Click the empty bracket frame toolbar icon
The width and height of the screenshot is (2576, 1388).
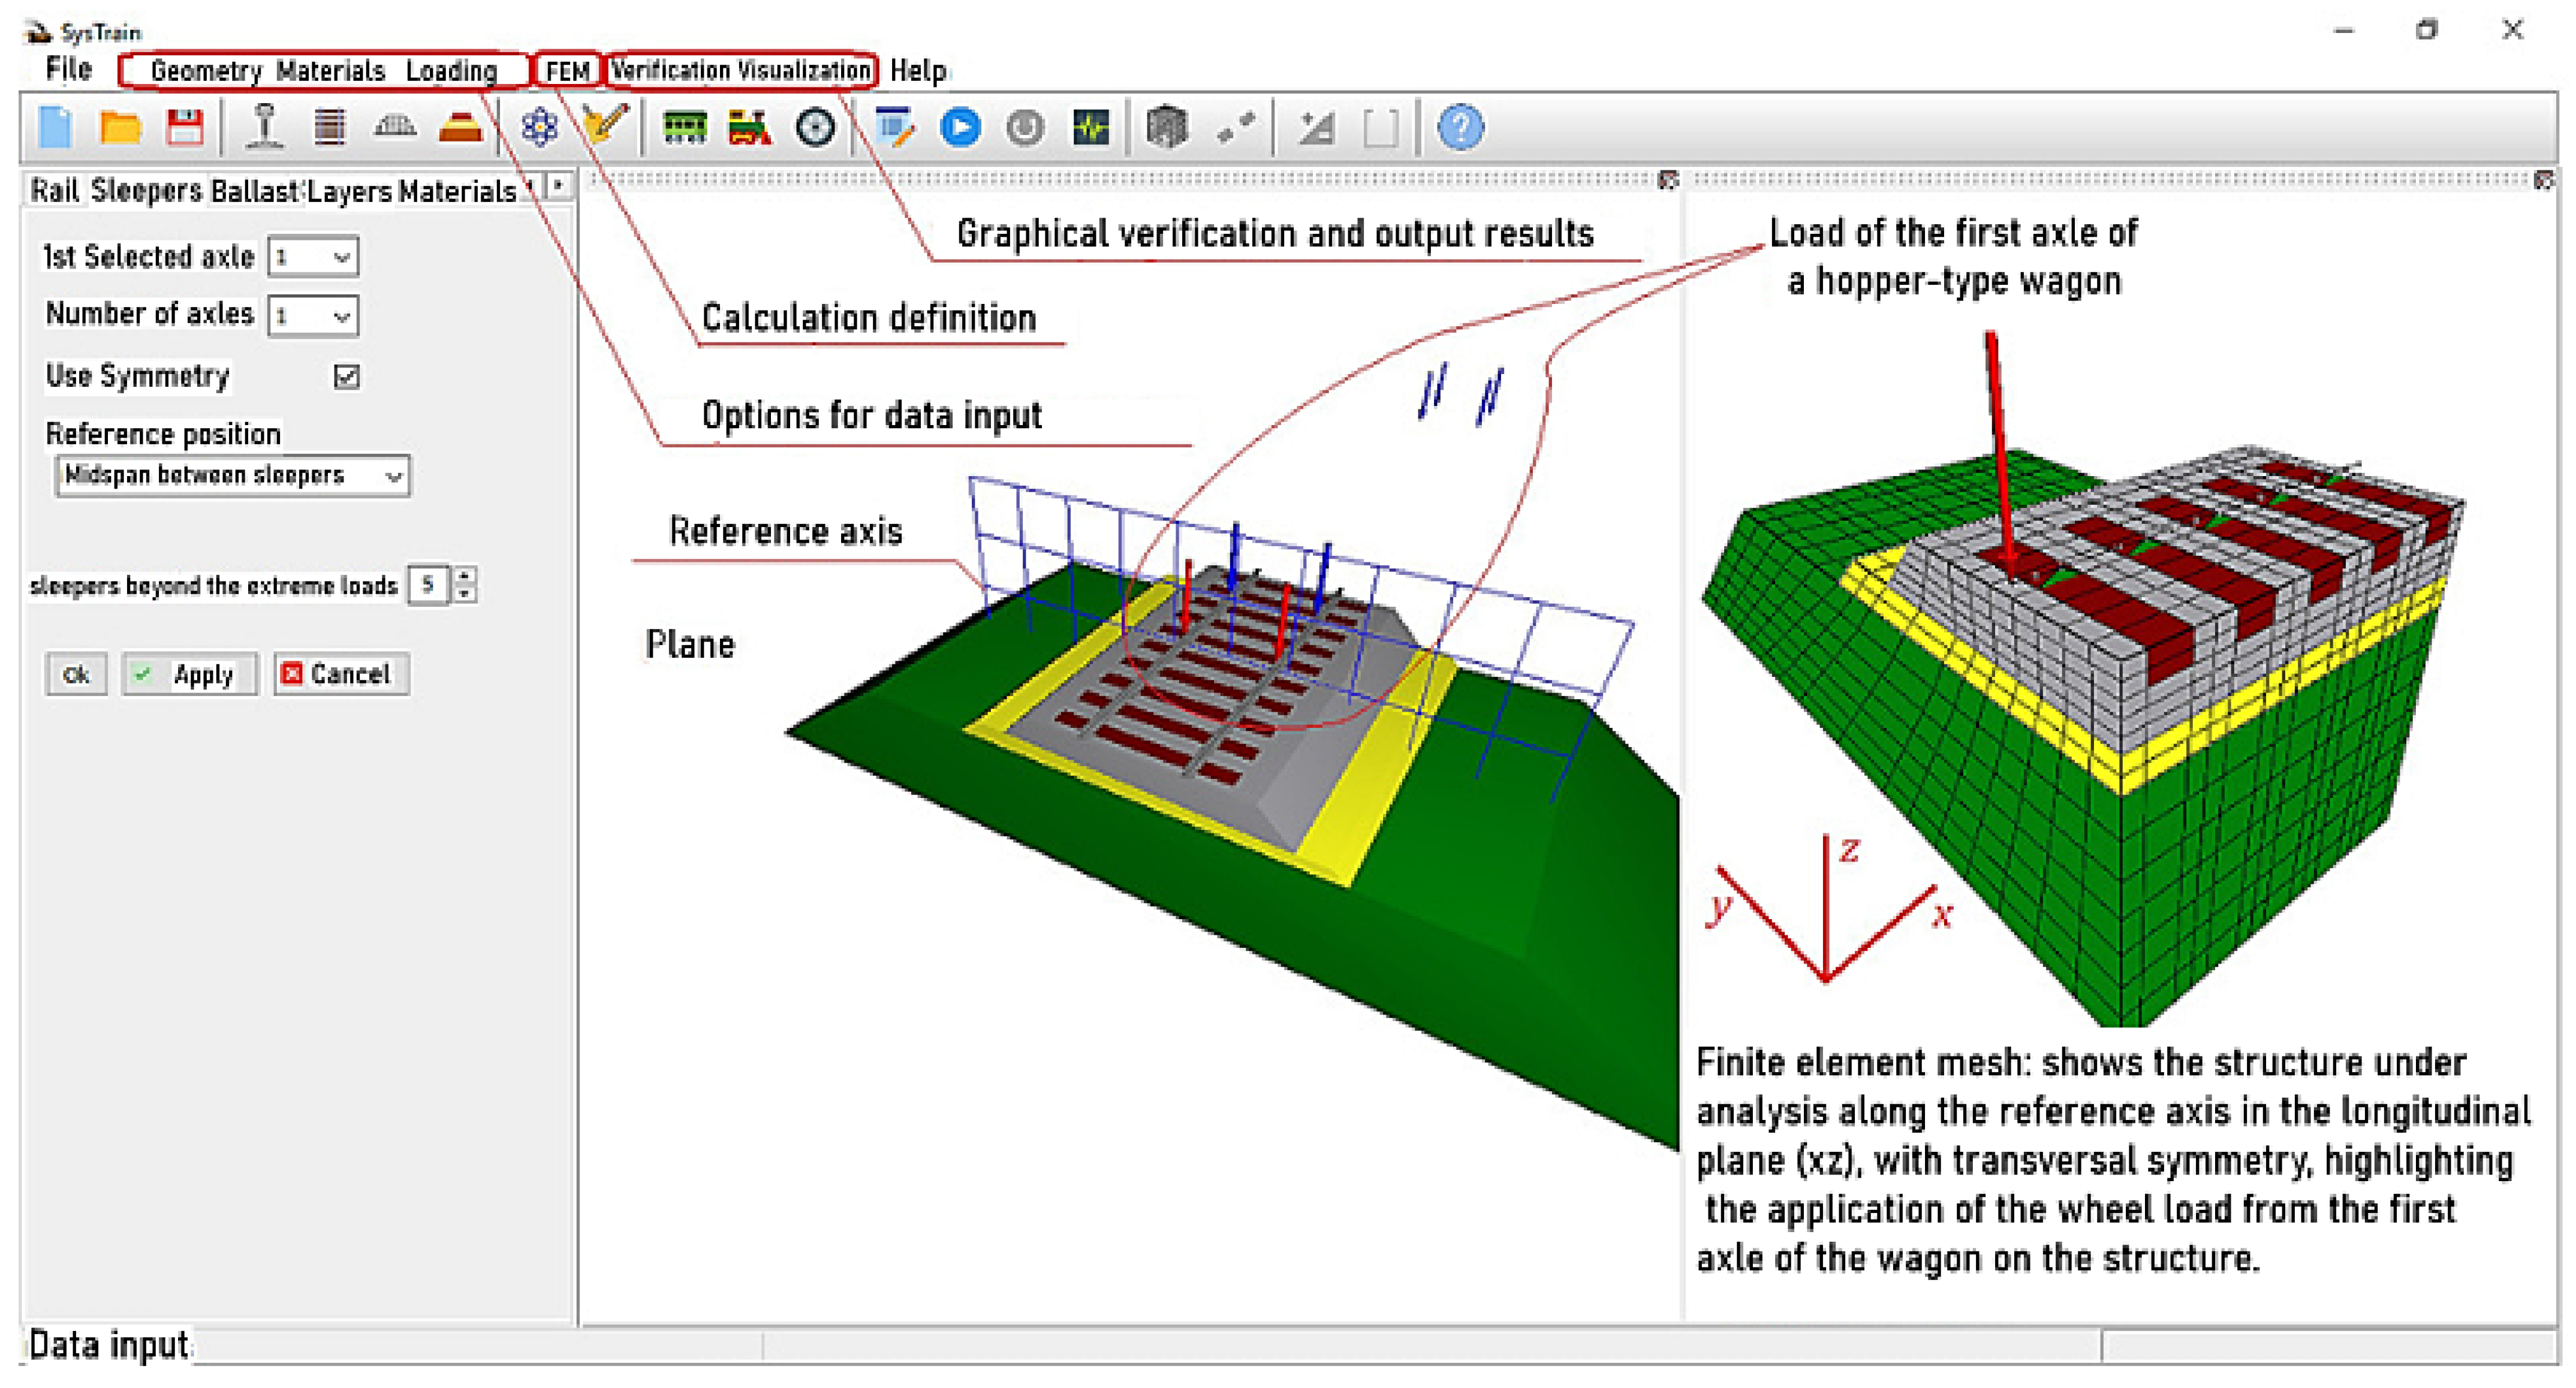(x=1381, y=128)
